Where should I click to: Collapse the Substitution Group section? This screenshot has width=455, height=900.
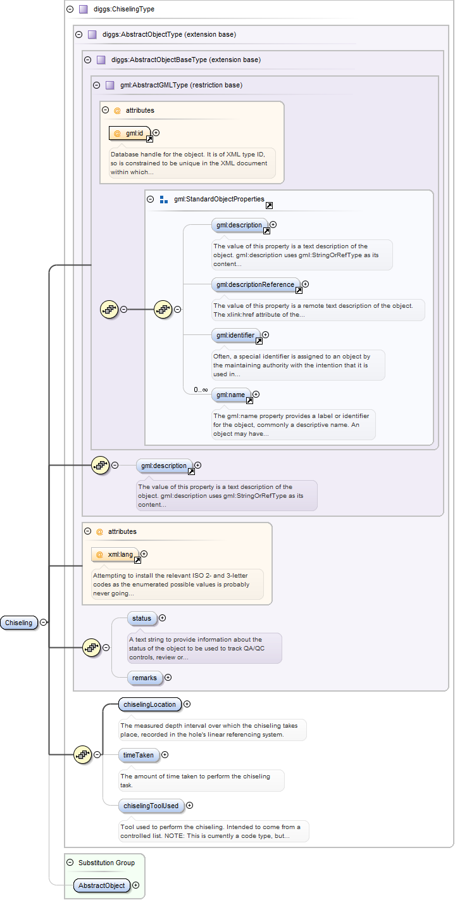click(x=70, y=863)
